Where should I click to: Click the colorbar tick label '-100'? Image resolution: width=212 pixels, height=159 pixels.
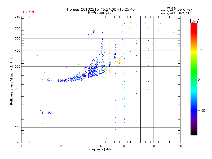pos(202,111)
